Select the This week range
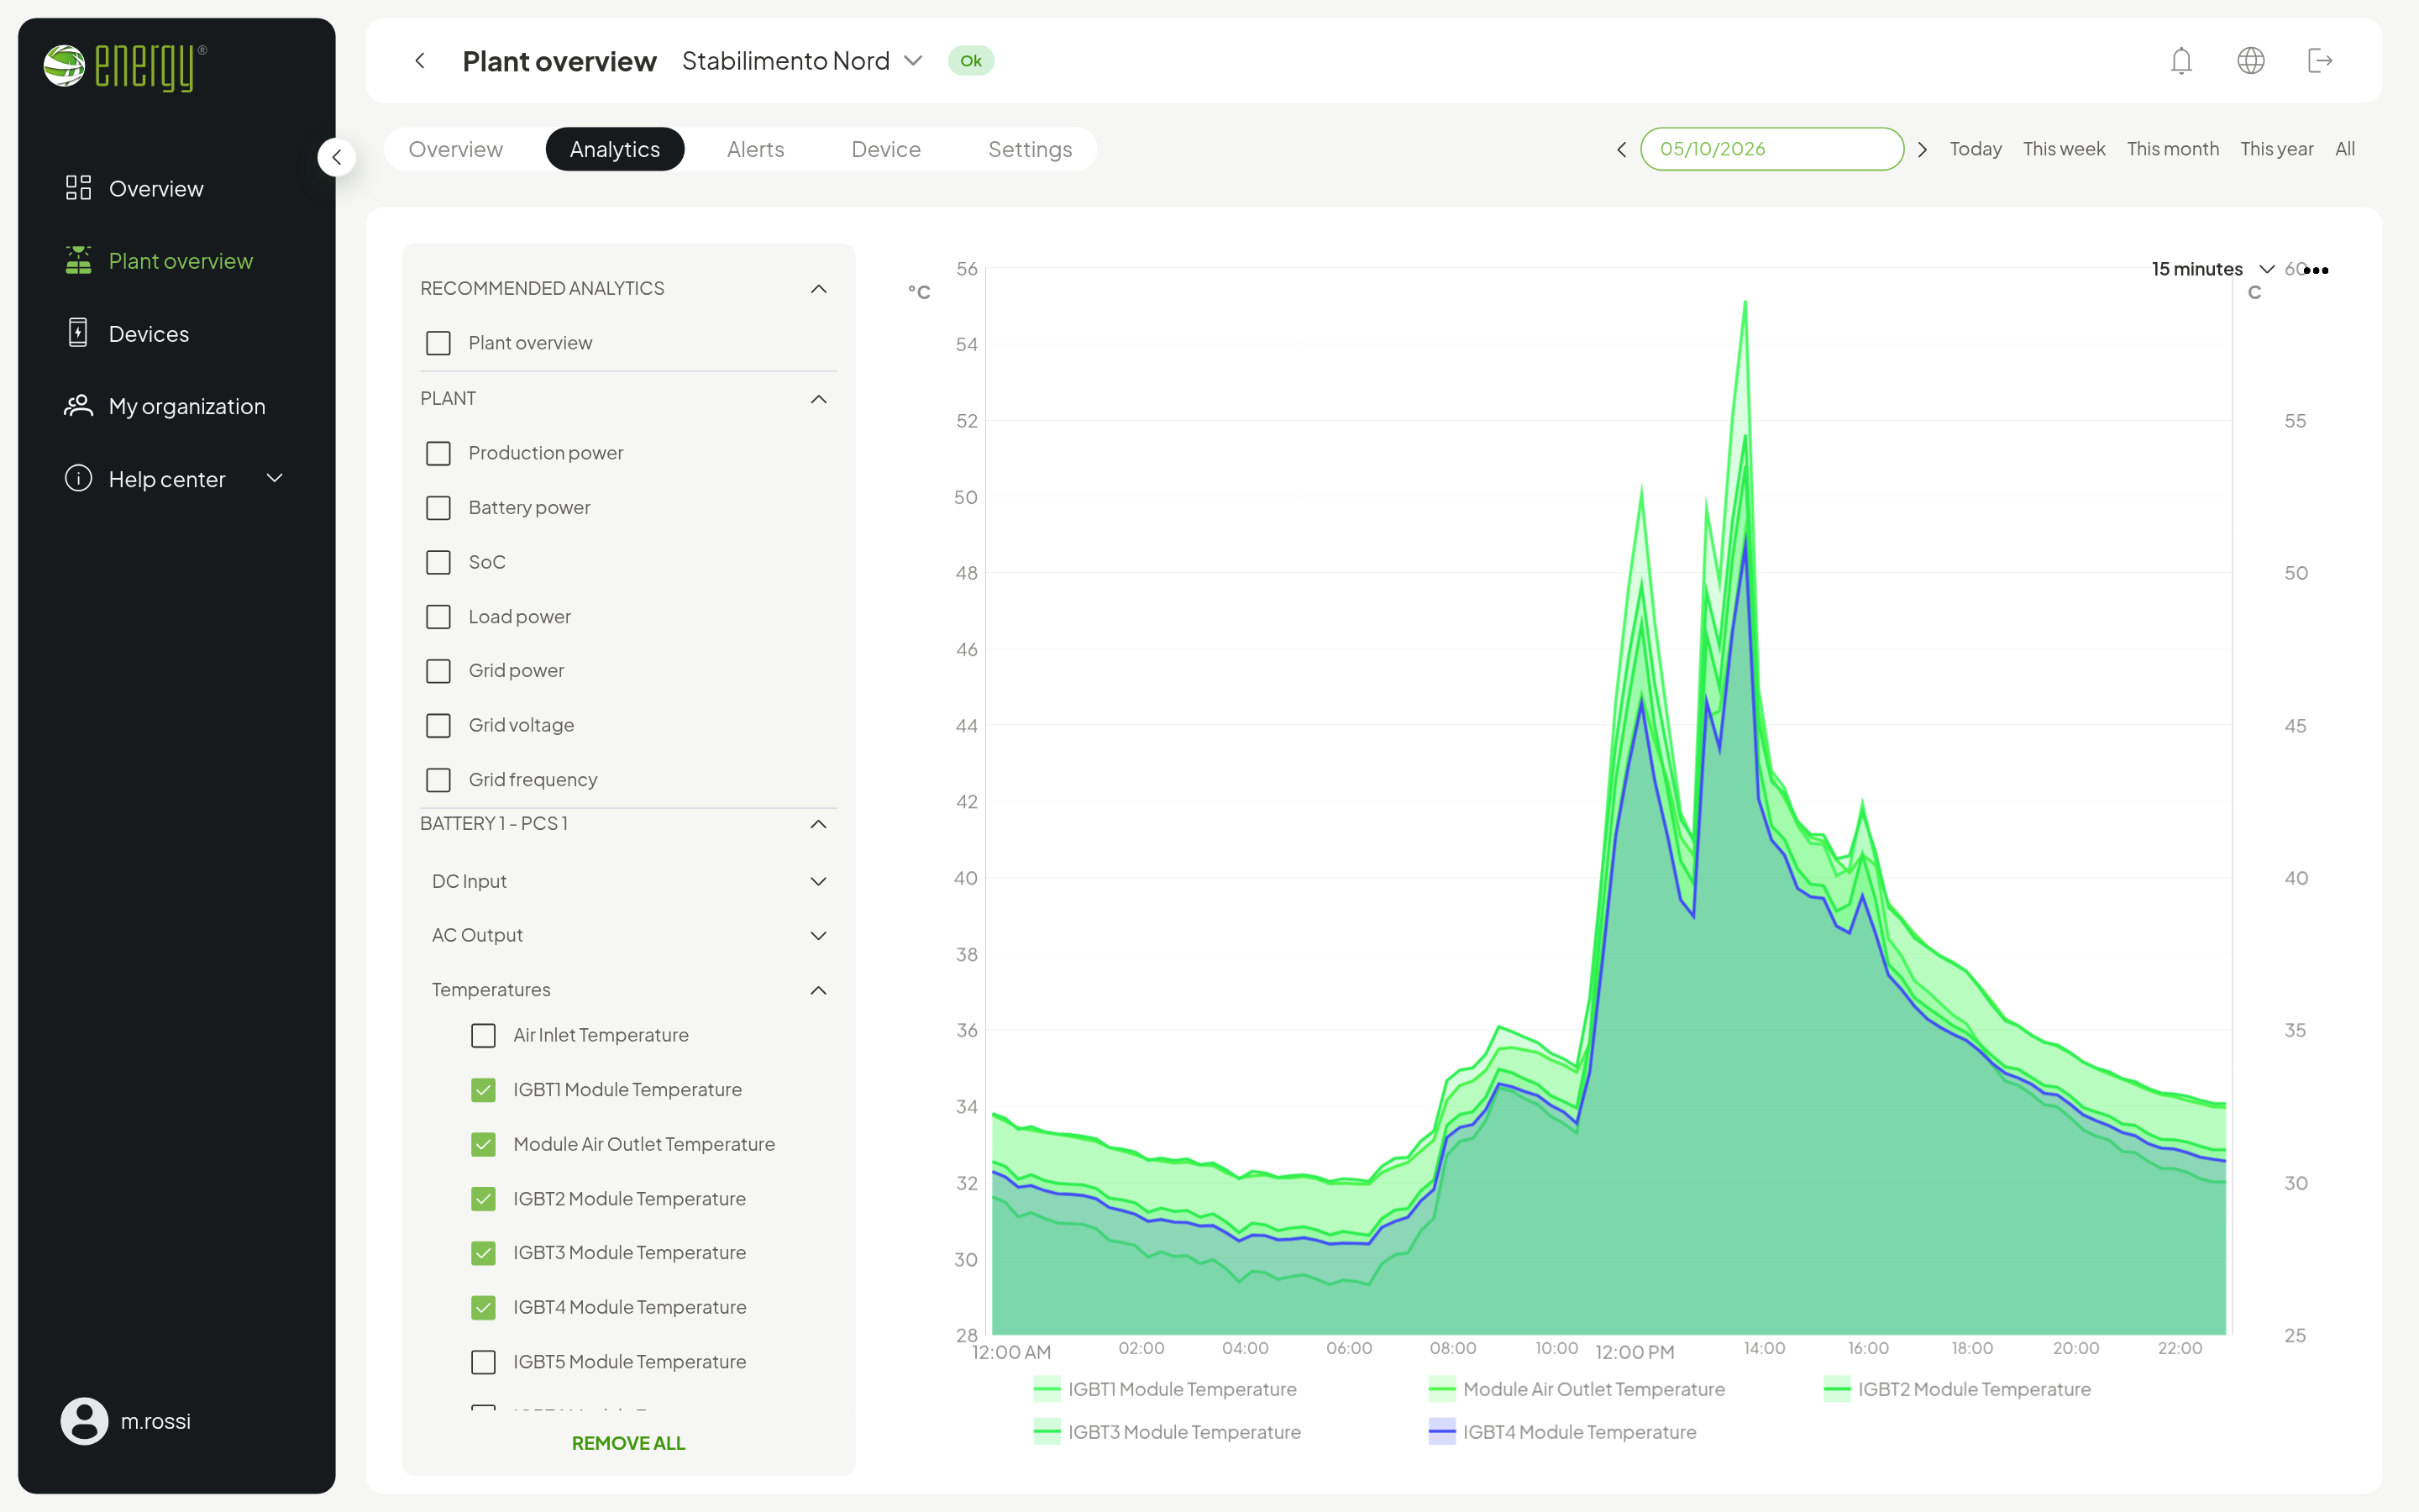The height and width of the screenshot is (1512, 2419). 2063,149
